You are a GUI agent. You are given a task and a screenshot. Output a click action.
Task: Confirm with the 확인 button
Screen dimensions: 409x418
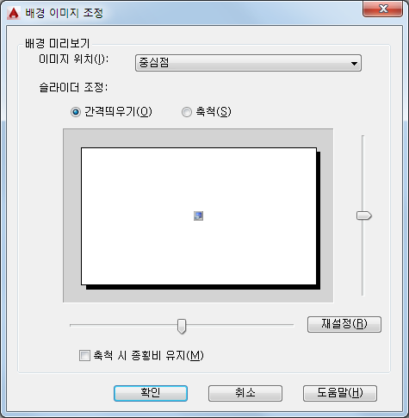click(151, 393)
